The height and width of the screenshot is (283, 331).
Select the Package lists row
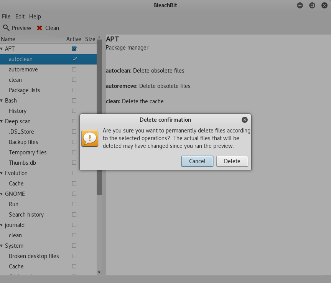click(x=48, y=90)
